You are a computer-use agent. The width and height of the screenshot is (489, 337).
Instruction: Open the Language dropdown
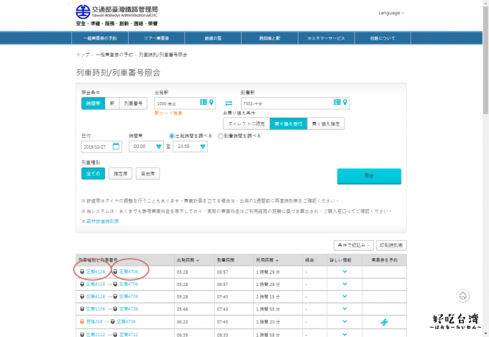pos(391,13)
